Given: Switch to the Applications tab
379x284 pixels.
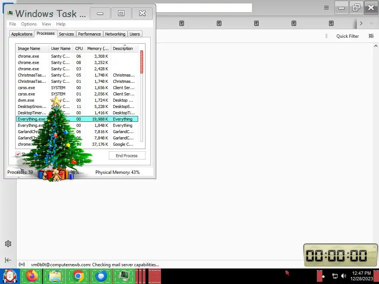Looking at the screenshot, I should coord(22,34).
